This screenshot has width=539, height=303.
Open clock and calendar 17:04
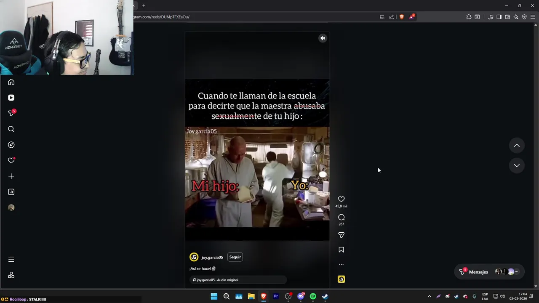click(518, 296)
